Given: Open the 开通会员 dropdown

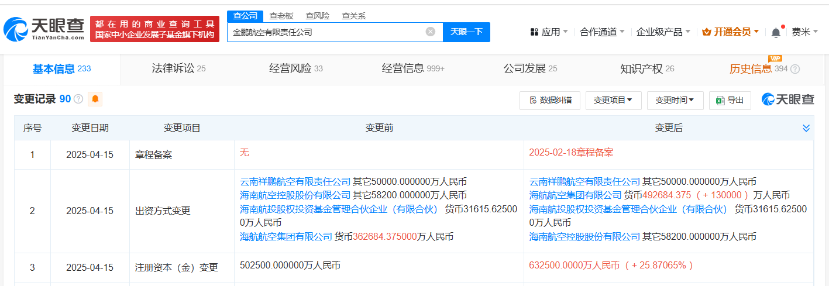Looking at the screenshot, I should pos(730,32).
